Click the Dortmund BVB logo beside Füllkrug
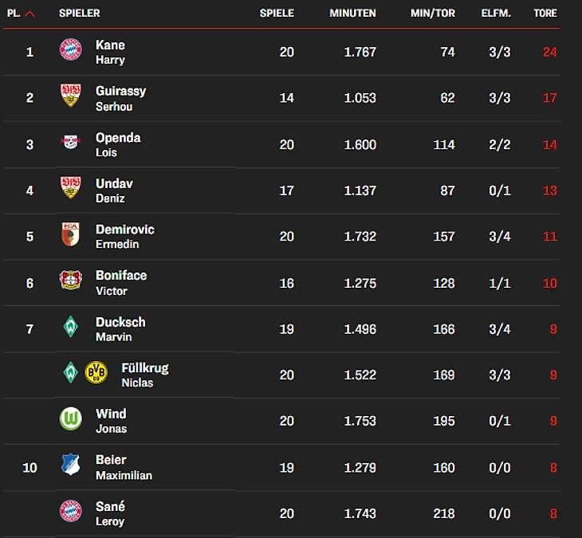 pyautogui.click(x=96, y=372)
